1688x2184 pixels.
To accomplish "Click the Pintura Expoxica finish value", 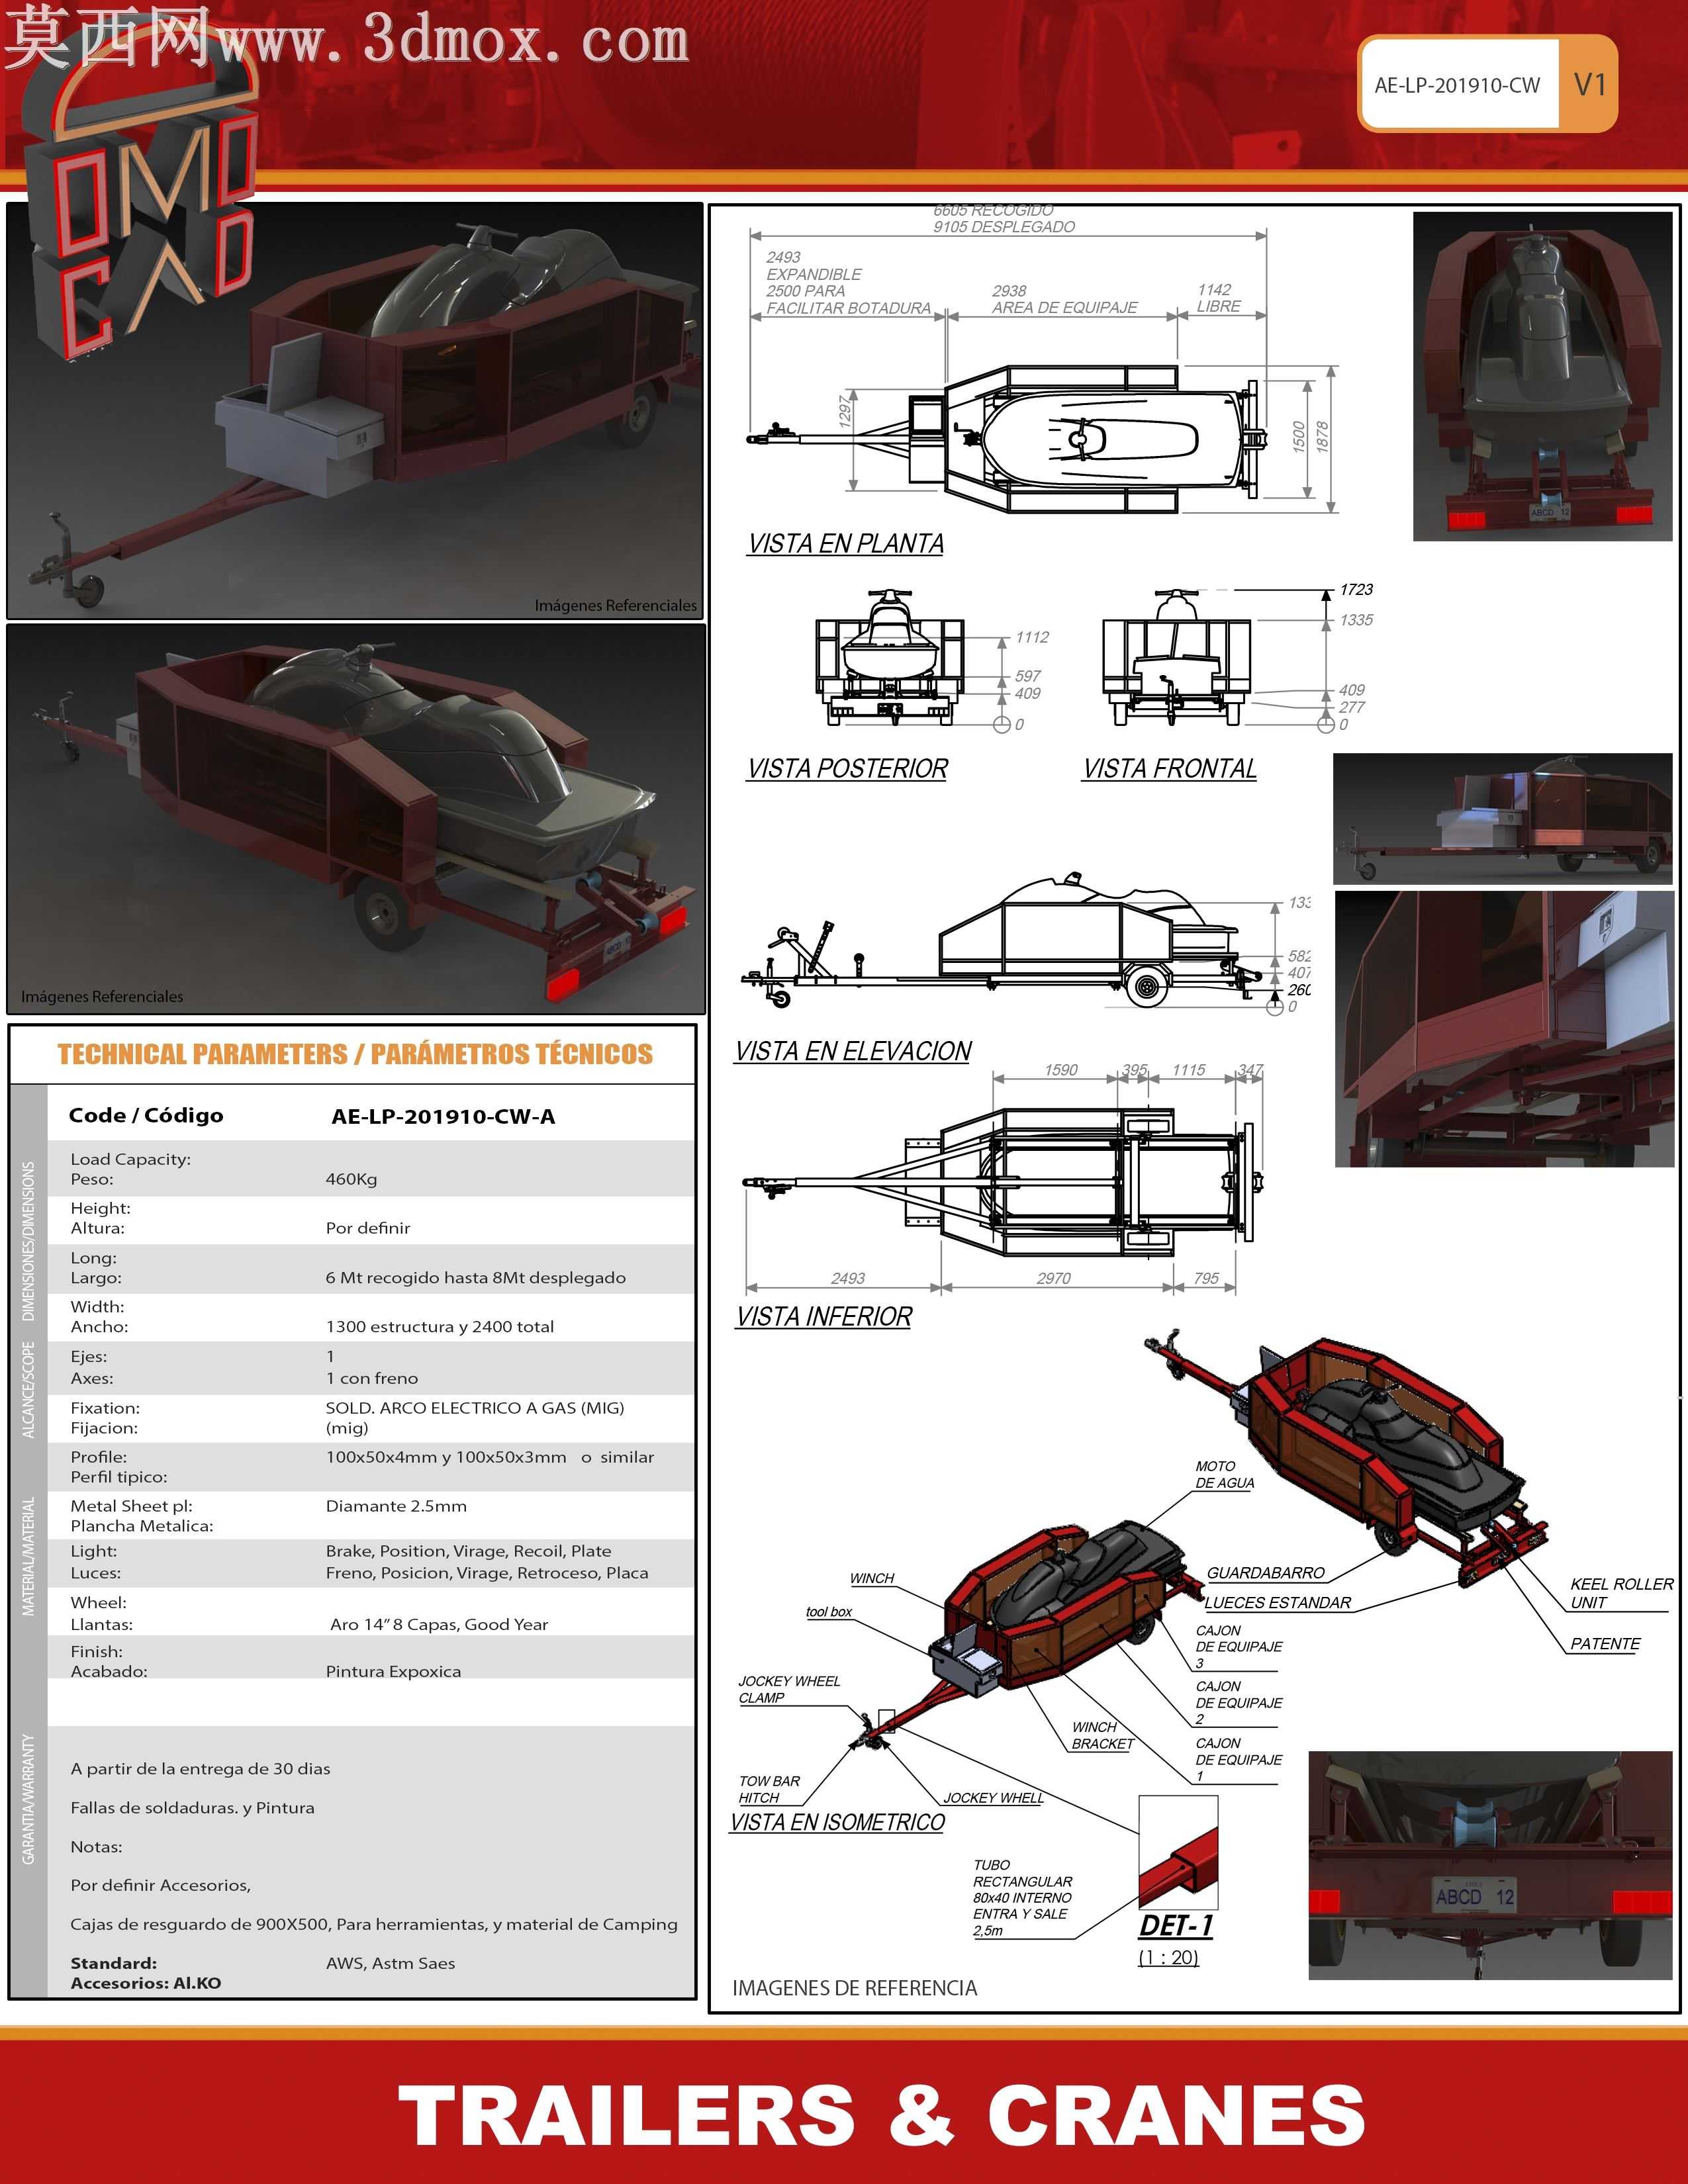I will click(x=393, y=1672).
